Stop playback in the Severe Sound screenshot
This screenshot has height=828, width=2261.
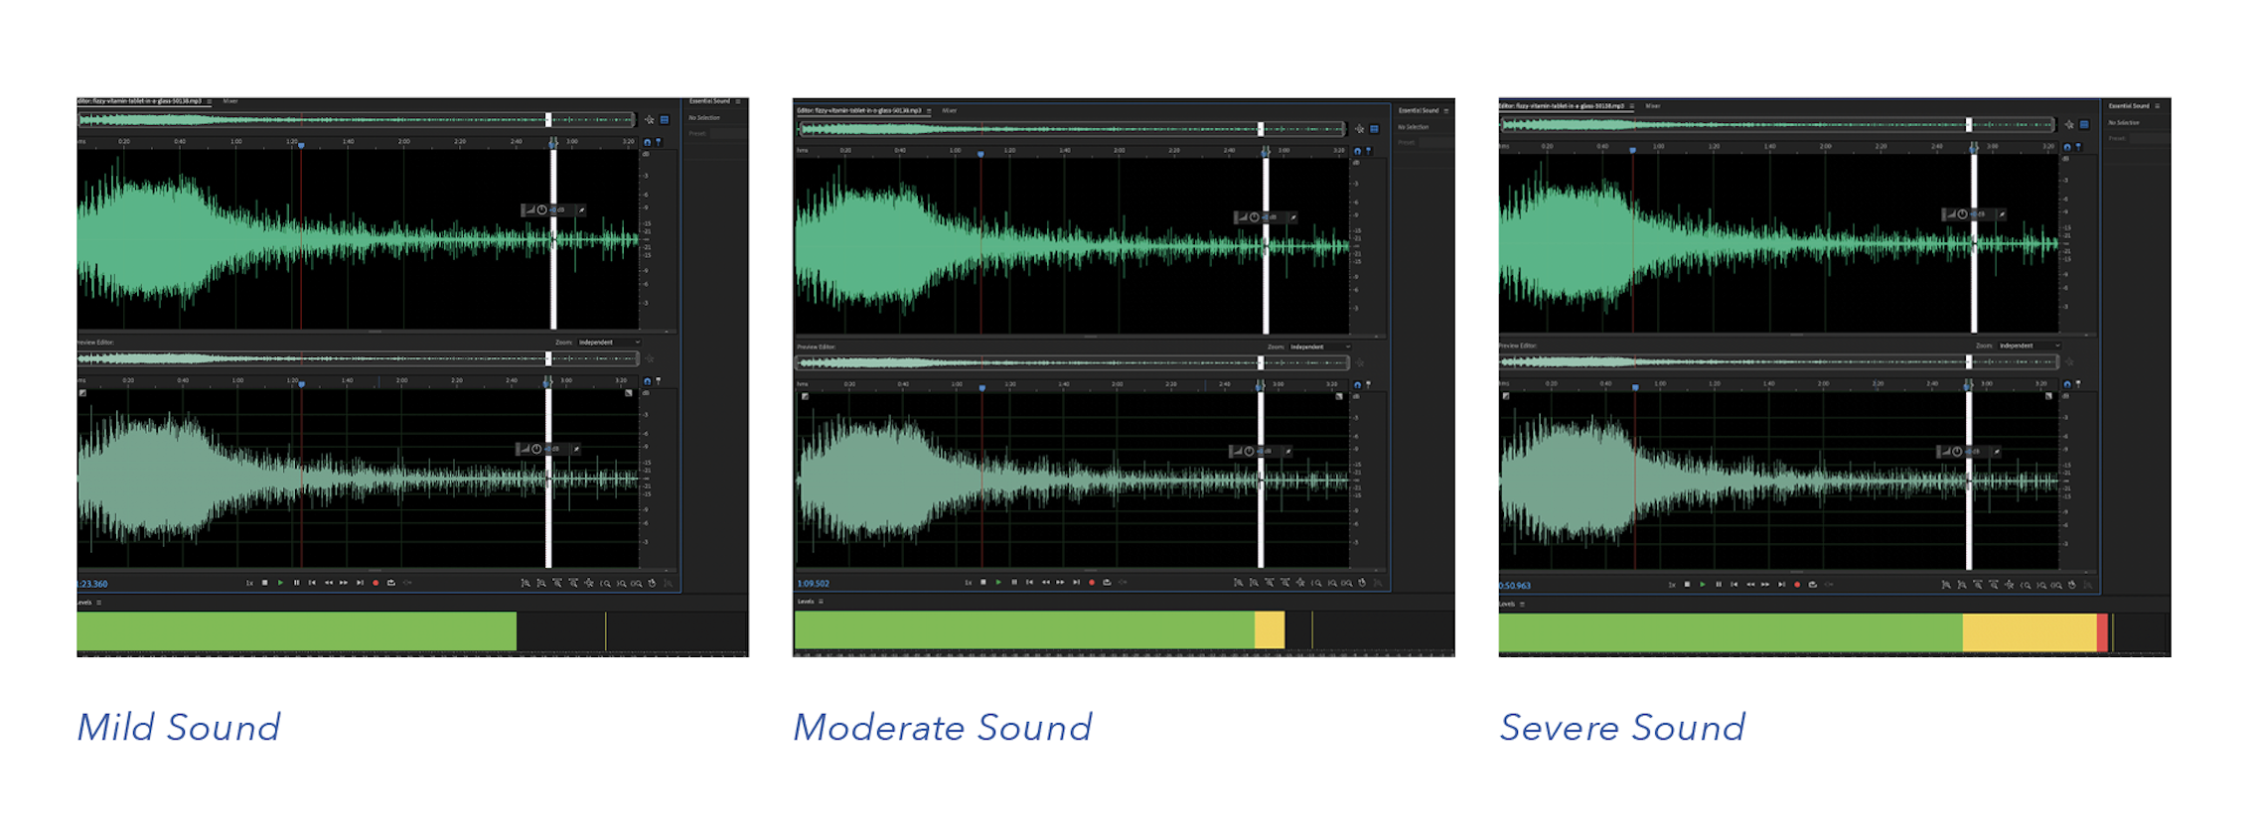[x=1687, y=585]
